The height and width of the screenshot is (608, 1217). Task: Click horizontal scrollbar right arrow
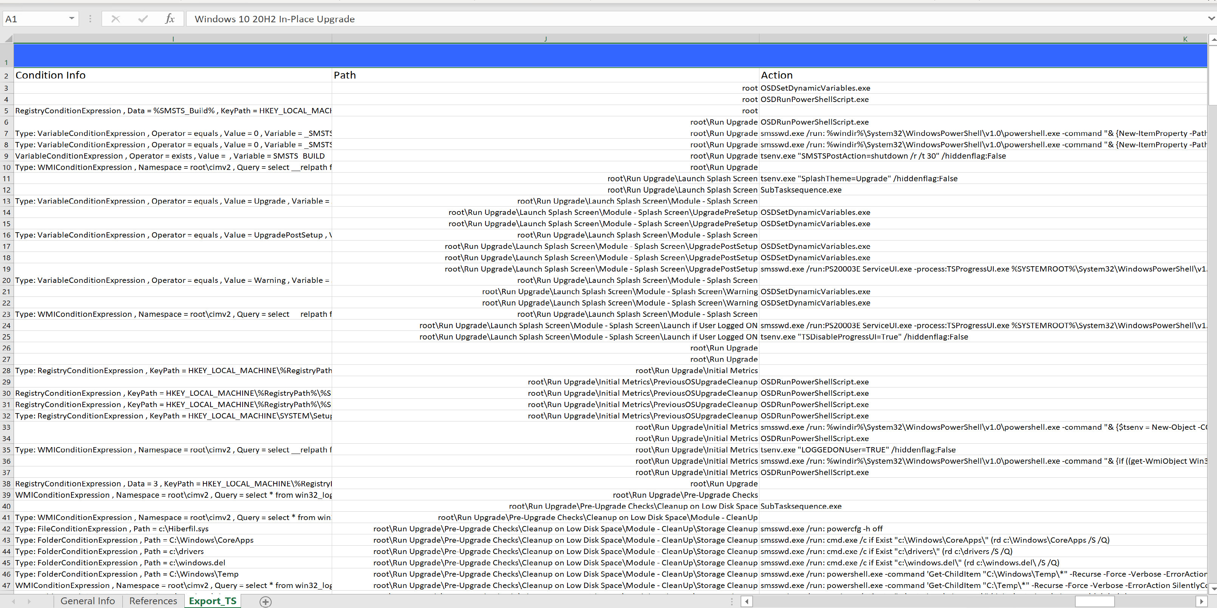[x=1202, y=601]
